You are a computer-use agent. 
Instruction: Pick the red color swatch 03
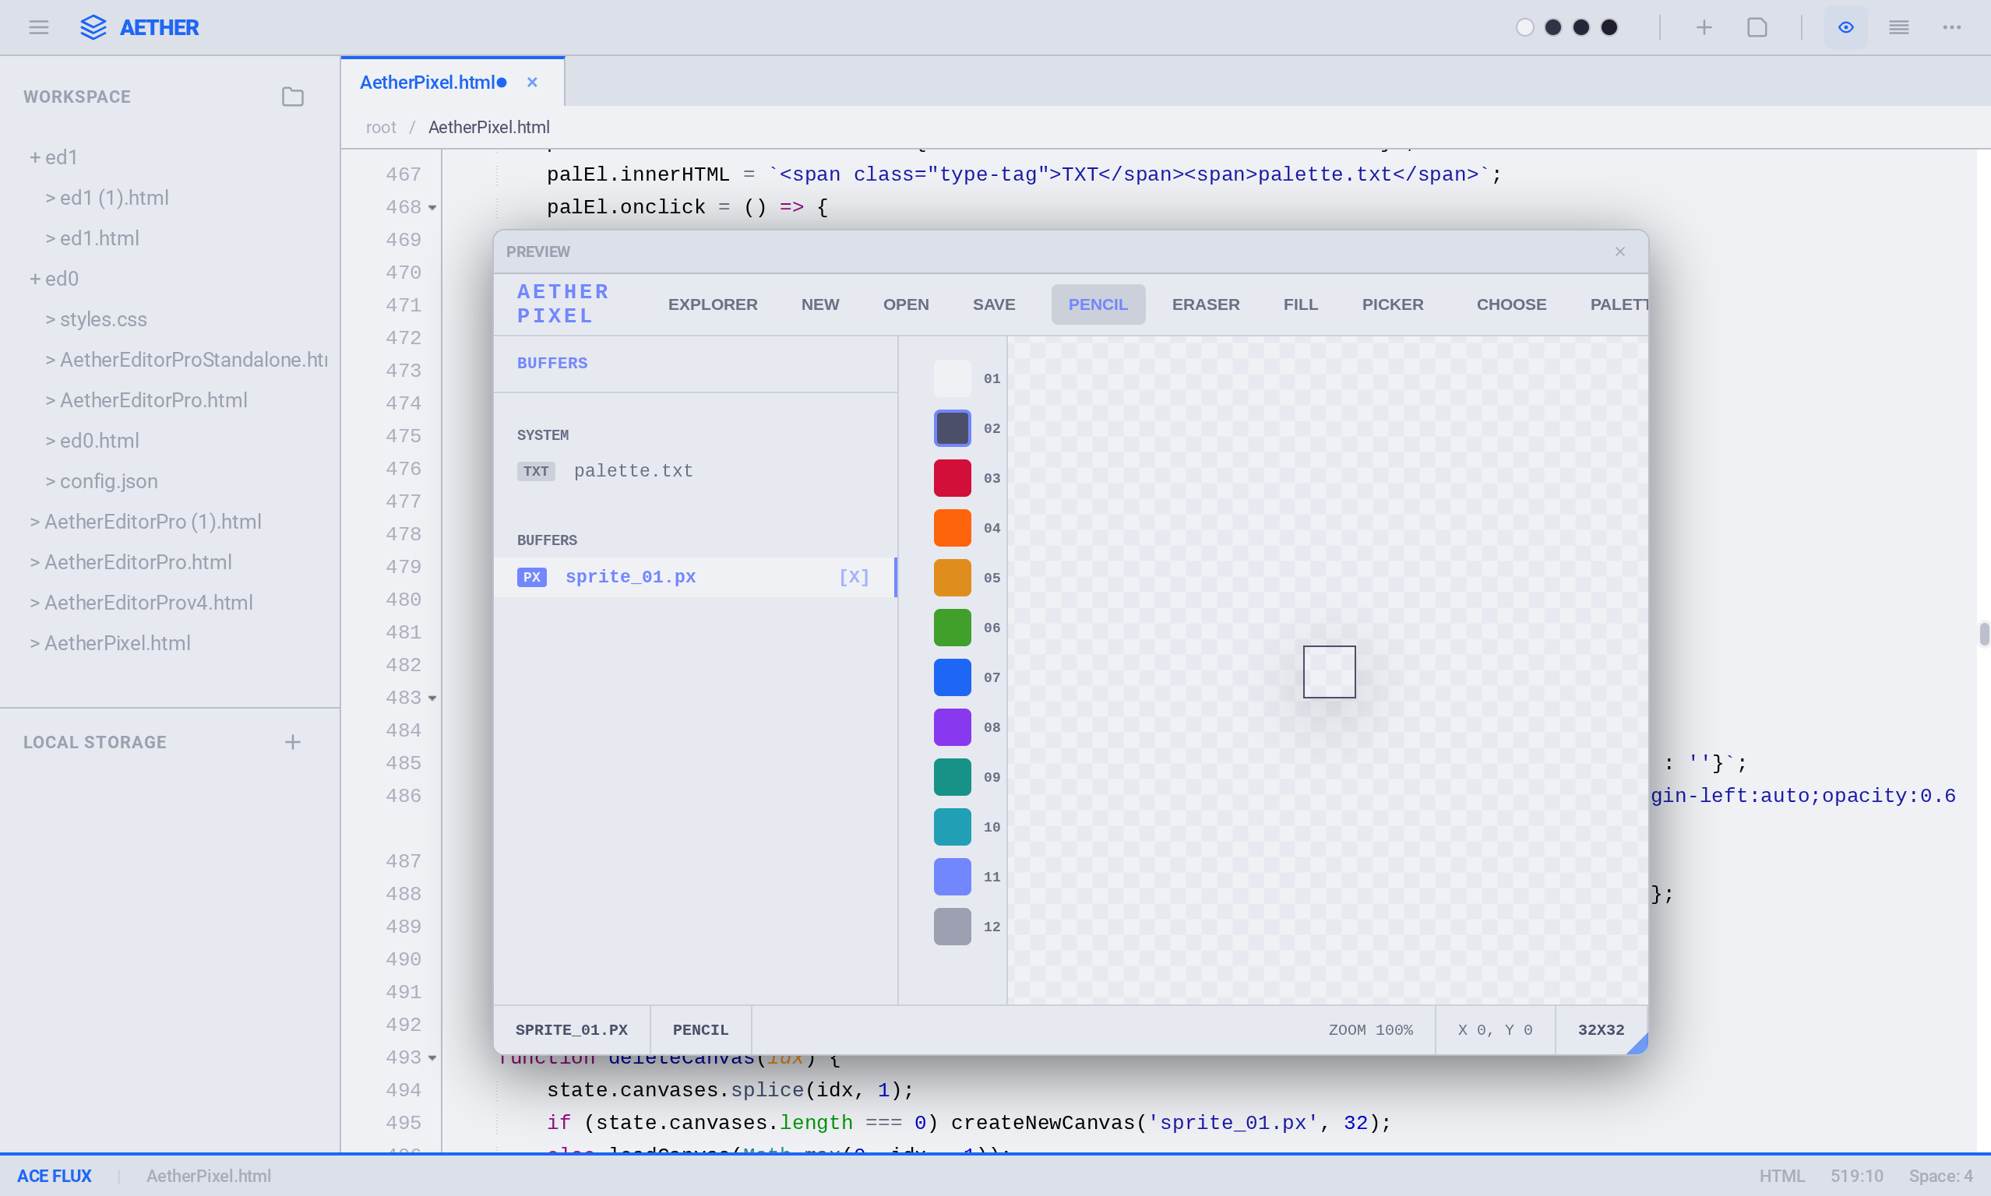(x=952, y=478)
